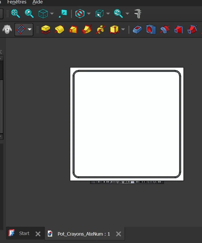Image resolution: width=202 pixels, height=243 pixels.
Task: Open the sketch tools dropdown arrow
Action: pos(29,29)
